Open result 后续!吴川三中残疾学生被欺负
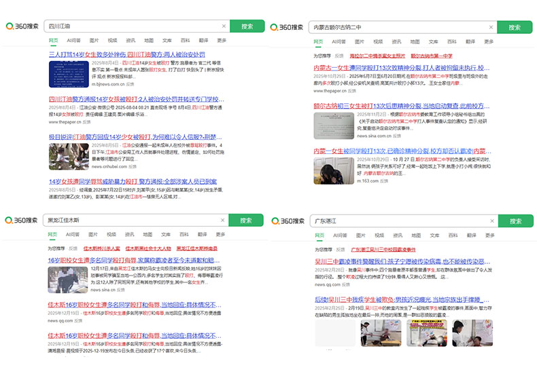The height and width of the screenshot is (380, 537). (x=402, y=300)
